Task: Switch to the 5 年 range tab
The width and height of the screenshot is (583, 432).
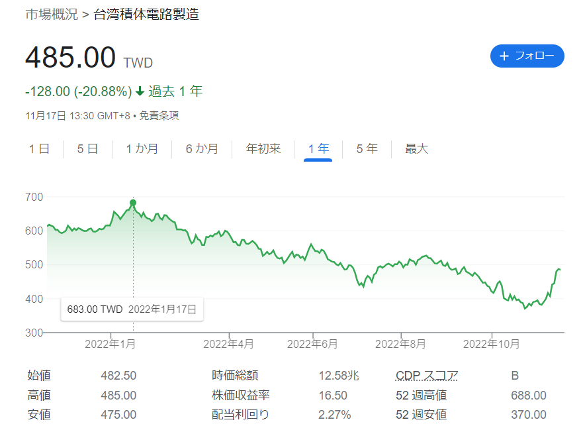Action: click(x=367, y=148)
